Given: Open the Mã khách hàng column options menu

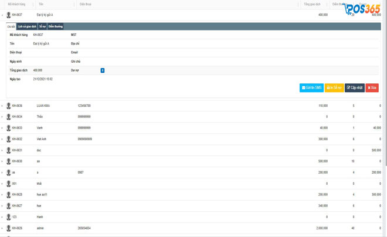Looking at the screenshot, I should 33,4.
